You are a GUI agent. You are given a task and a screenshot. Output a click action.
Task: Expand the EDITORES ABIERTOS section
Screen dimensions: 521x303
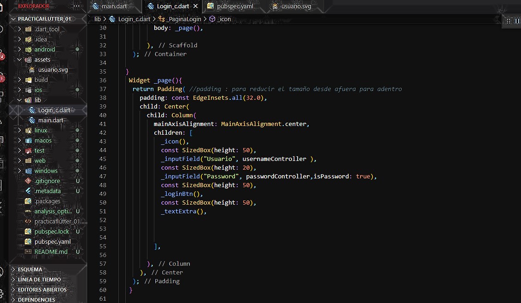(x=14, y=290)
